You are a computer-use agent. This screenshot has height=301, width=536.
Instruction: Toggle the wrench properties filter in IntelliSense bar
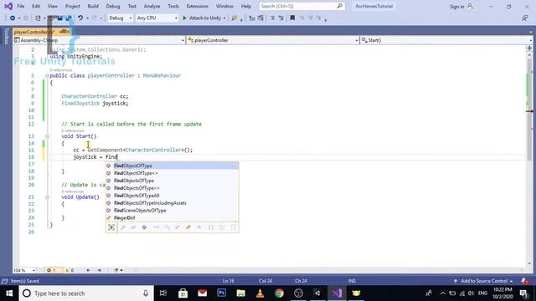coord(123,227)
